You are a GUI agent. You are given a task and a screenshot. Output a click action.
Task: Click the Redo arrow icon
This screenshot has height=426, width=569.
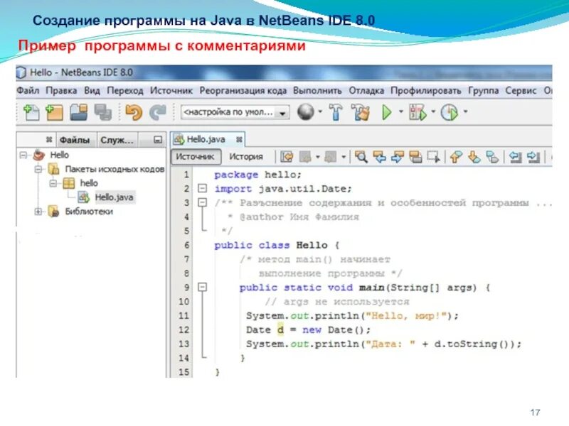[x=157, y=112]
